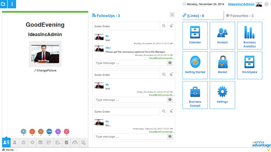This screenshot has width=271, height=152.
Task: Focus third Sales Order message input
Action: 131,137
